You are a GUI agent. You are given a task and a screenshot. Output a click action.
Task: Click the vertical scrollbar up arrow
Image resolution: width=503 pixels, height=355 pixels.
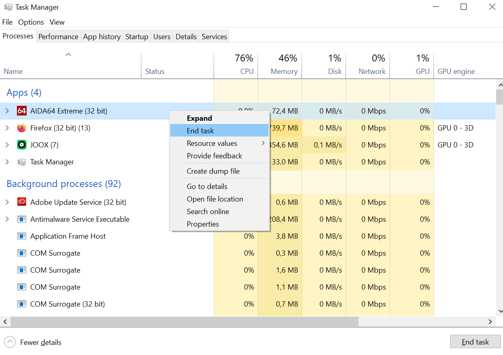tap(500, 85)
